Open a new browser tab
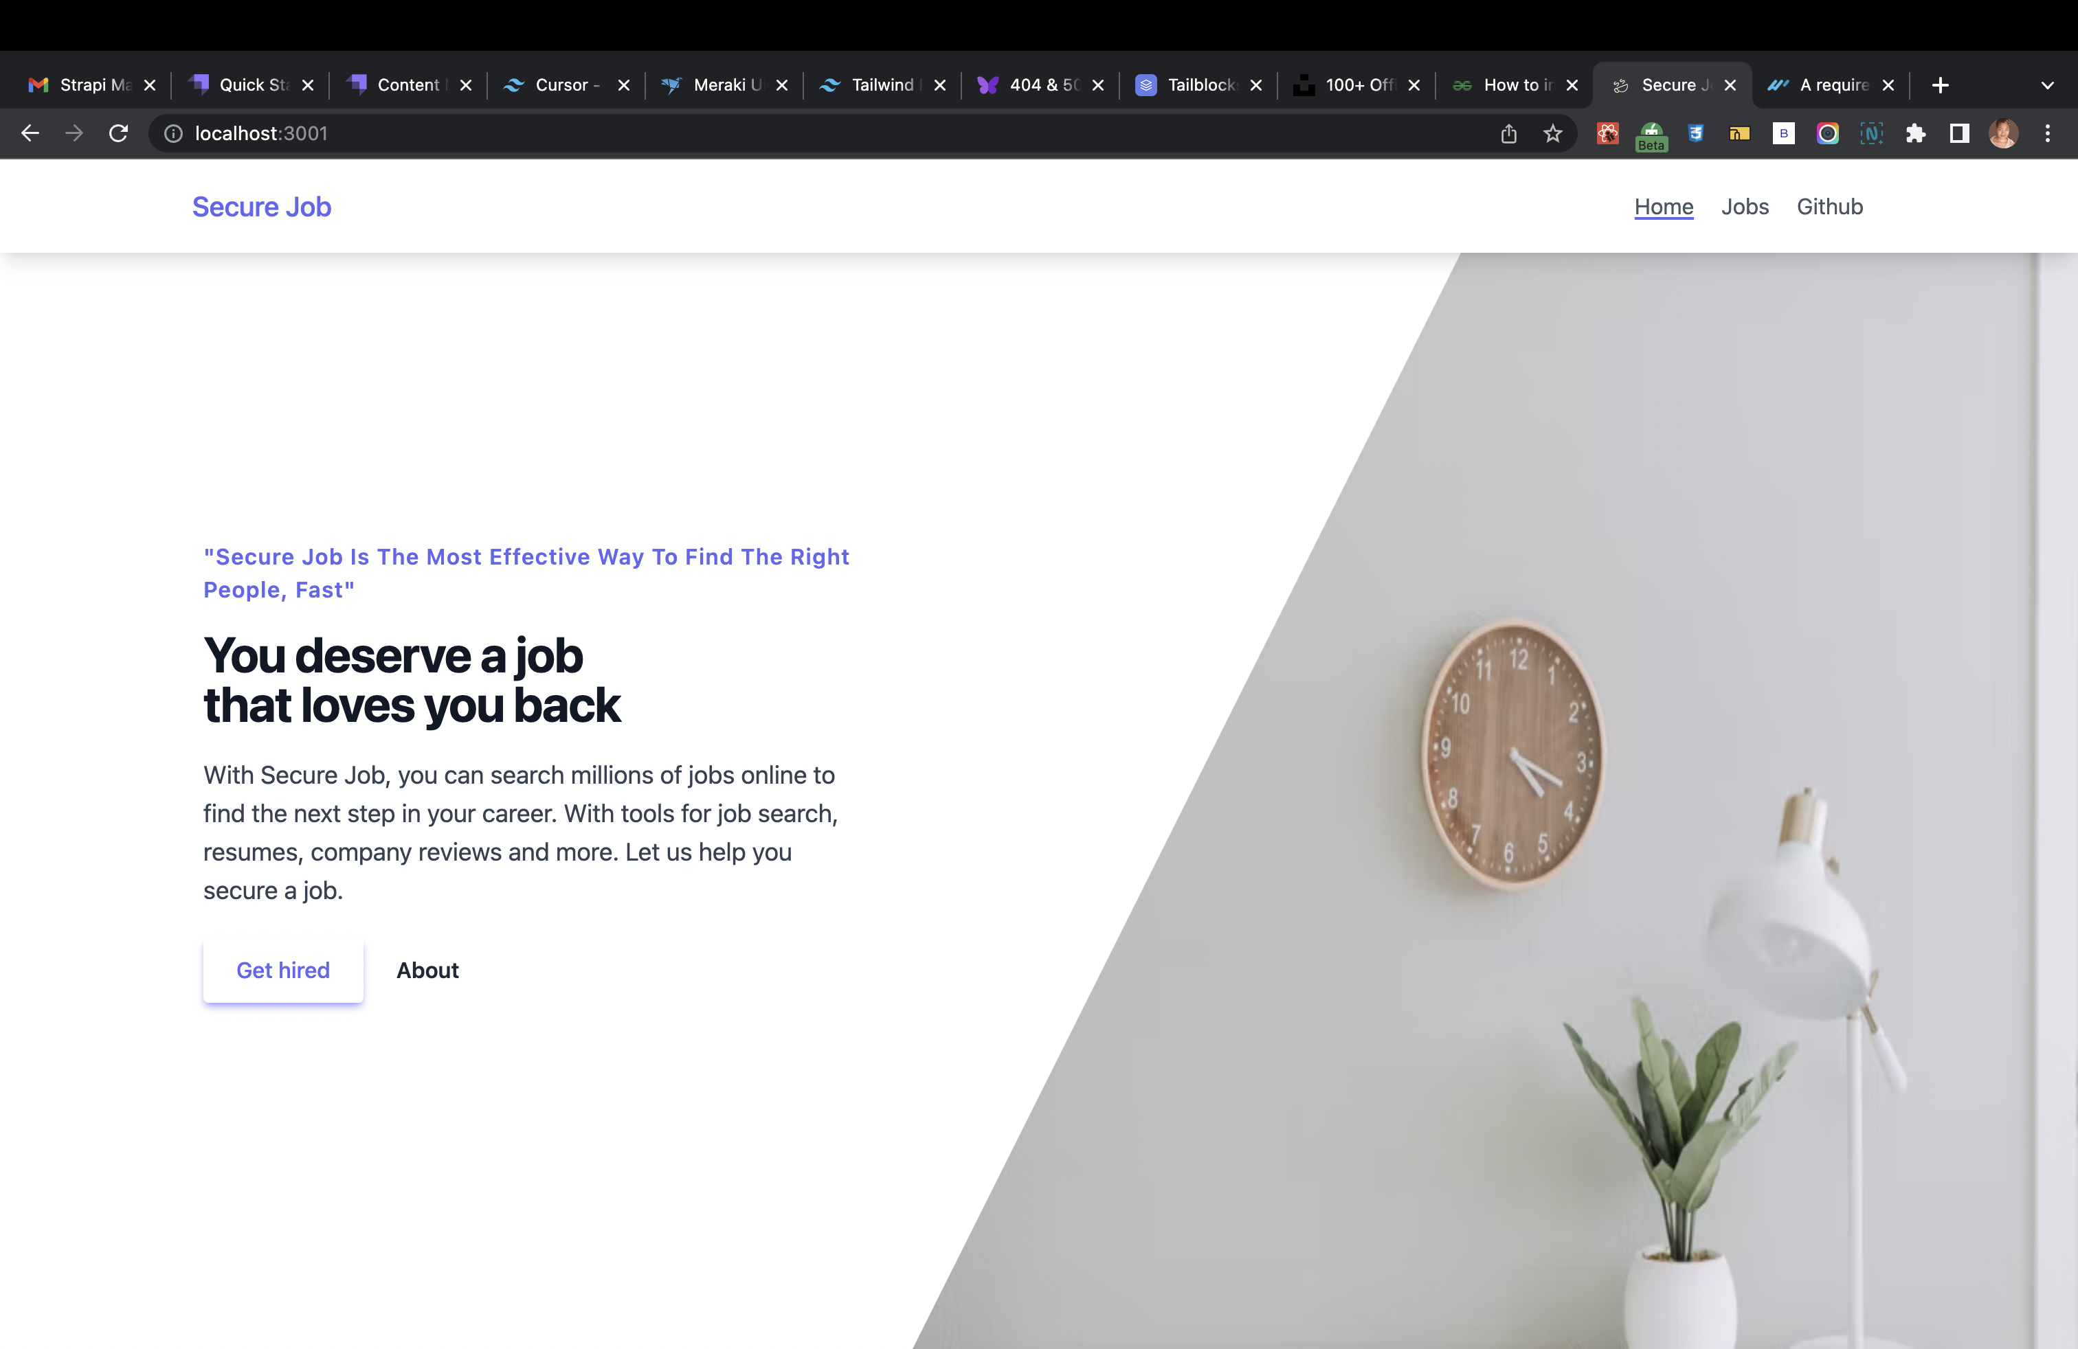This screenshot has width=2078, height=1349. tap(1940, 85)
